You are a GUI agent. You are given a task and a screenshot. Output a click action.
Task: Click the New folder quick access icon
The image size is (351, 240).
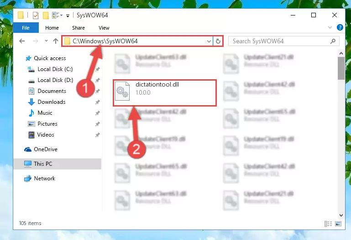(46, 15)
